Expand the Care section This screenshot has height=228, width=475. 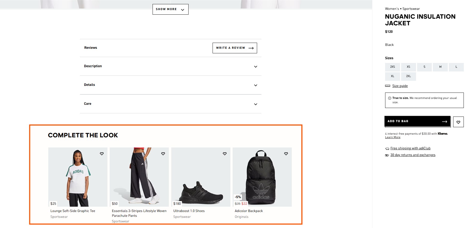pyautogui.click(x=171, y=104)
